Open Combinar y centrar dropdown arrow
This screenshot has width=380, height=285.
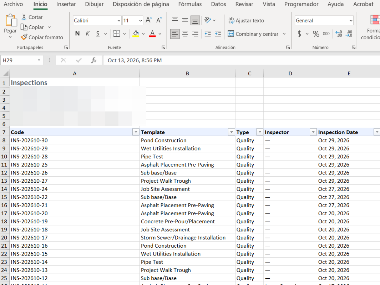pos(284,34)
